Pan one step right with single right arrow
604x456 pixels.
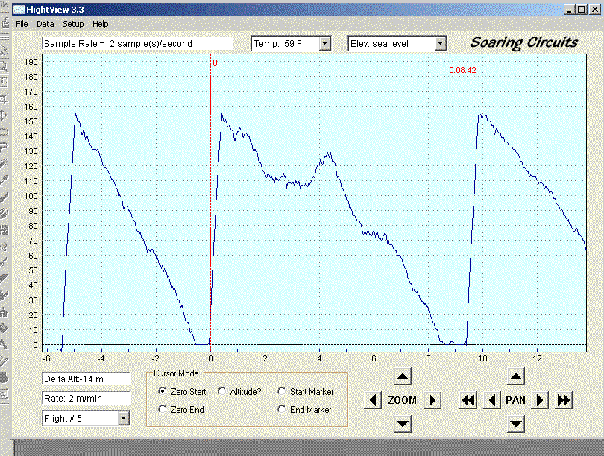(540, 400)
